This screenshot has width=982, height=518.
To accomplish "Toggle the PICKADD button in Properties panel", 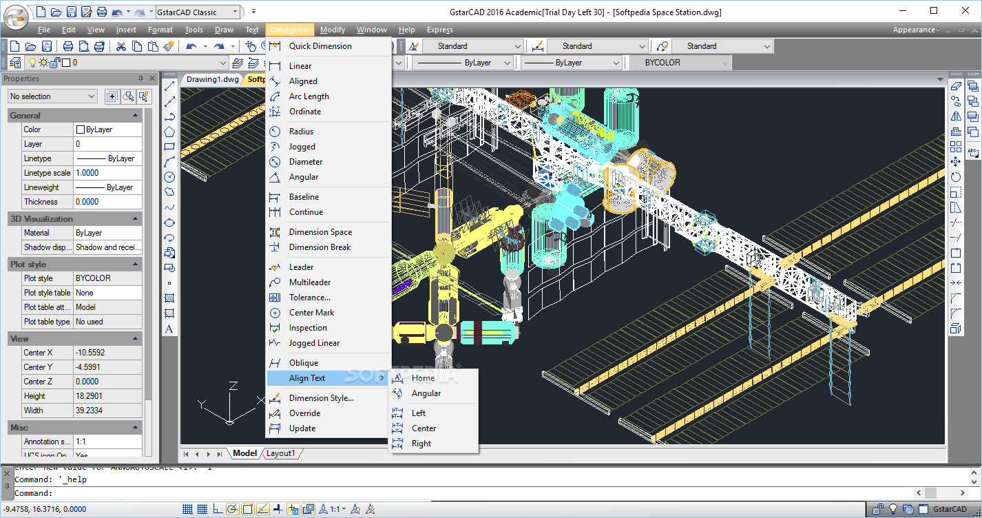I will (112, 96).
